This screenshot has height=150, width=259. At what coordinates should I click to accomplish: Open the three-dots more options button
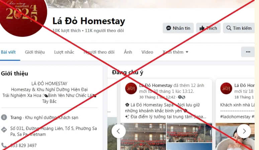pyautogui.click(x=248, y=52)
